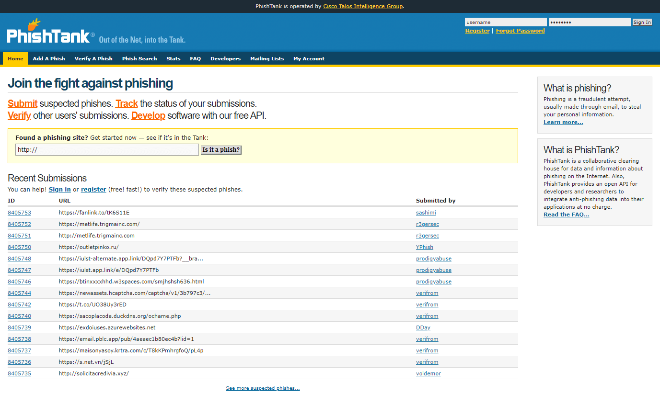The image size is (660, 395).
Task: Open Mailing Lists page
Action: click(x=267, y=59)
